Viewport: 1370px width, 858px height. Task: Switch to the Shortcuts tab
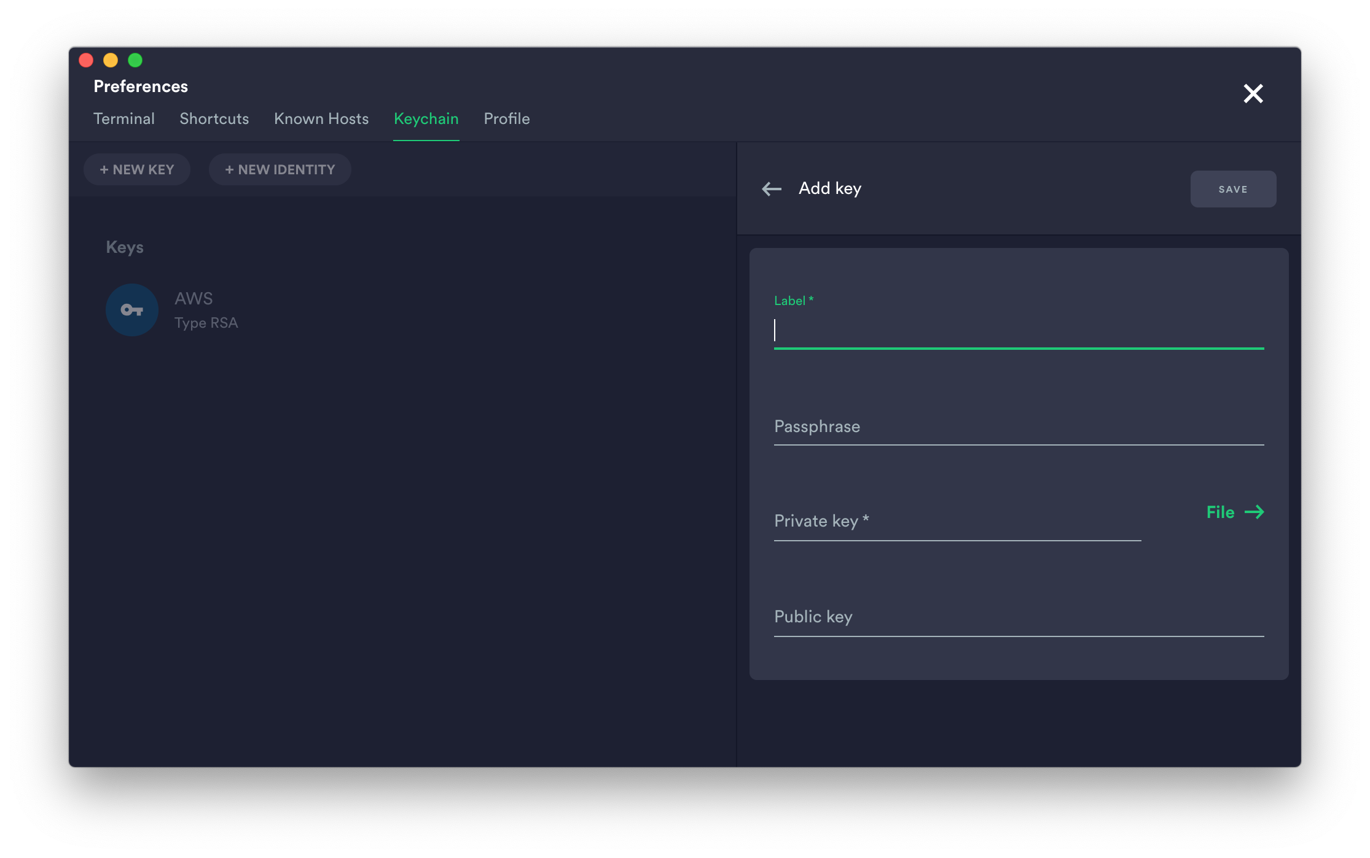[x=214, y=118]
